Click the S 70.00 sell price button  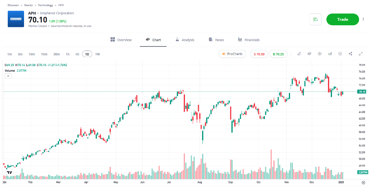click(x=259, y=54)
